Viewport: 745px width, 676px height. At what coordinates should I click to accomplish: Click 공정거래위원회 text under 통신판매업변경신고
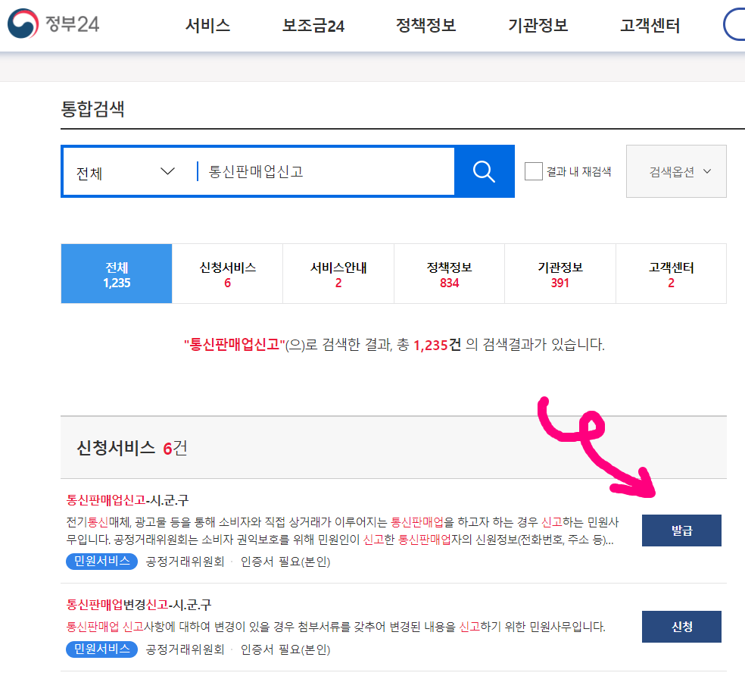pos(185,649)
